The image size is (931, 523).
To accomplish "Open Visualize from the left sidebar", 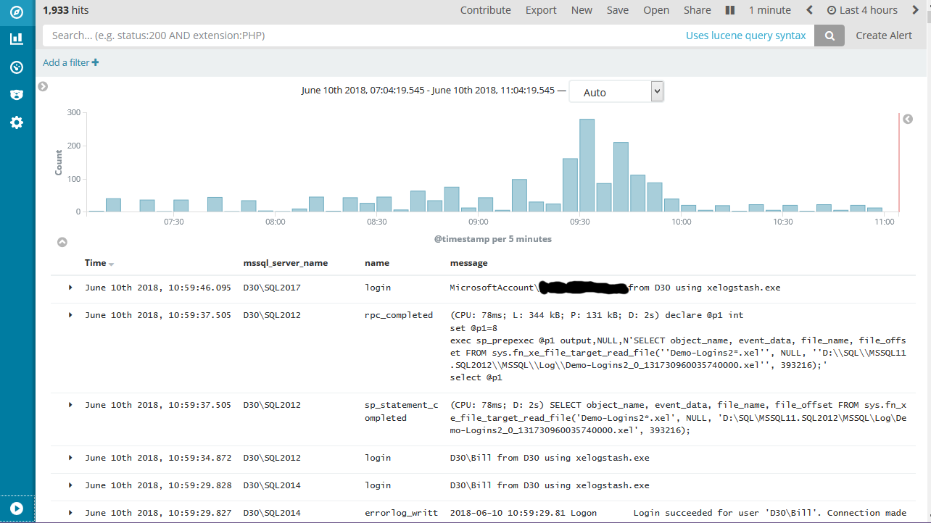I will point(16,39).
